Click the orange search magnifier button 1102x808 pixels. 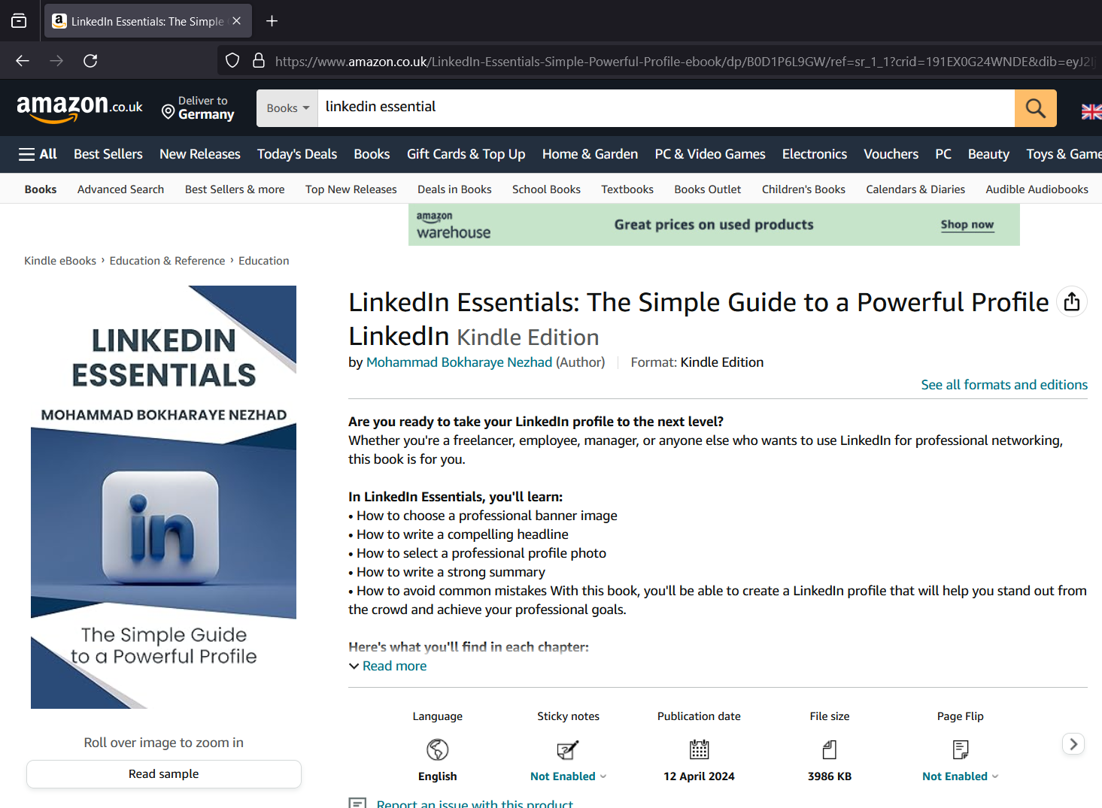click(1035, 108)
